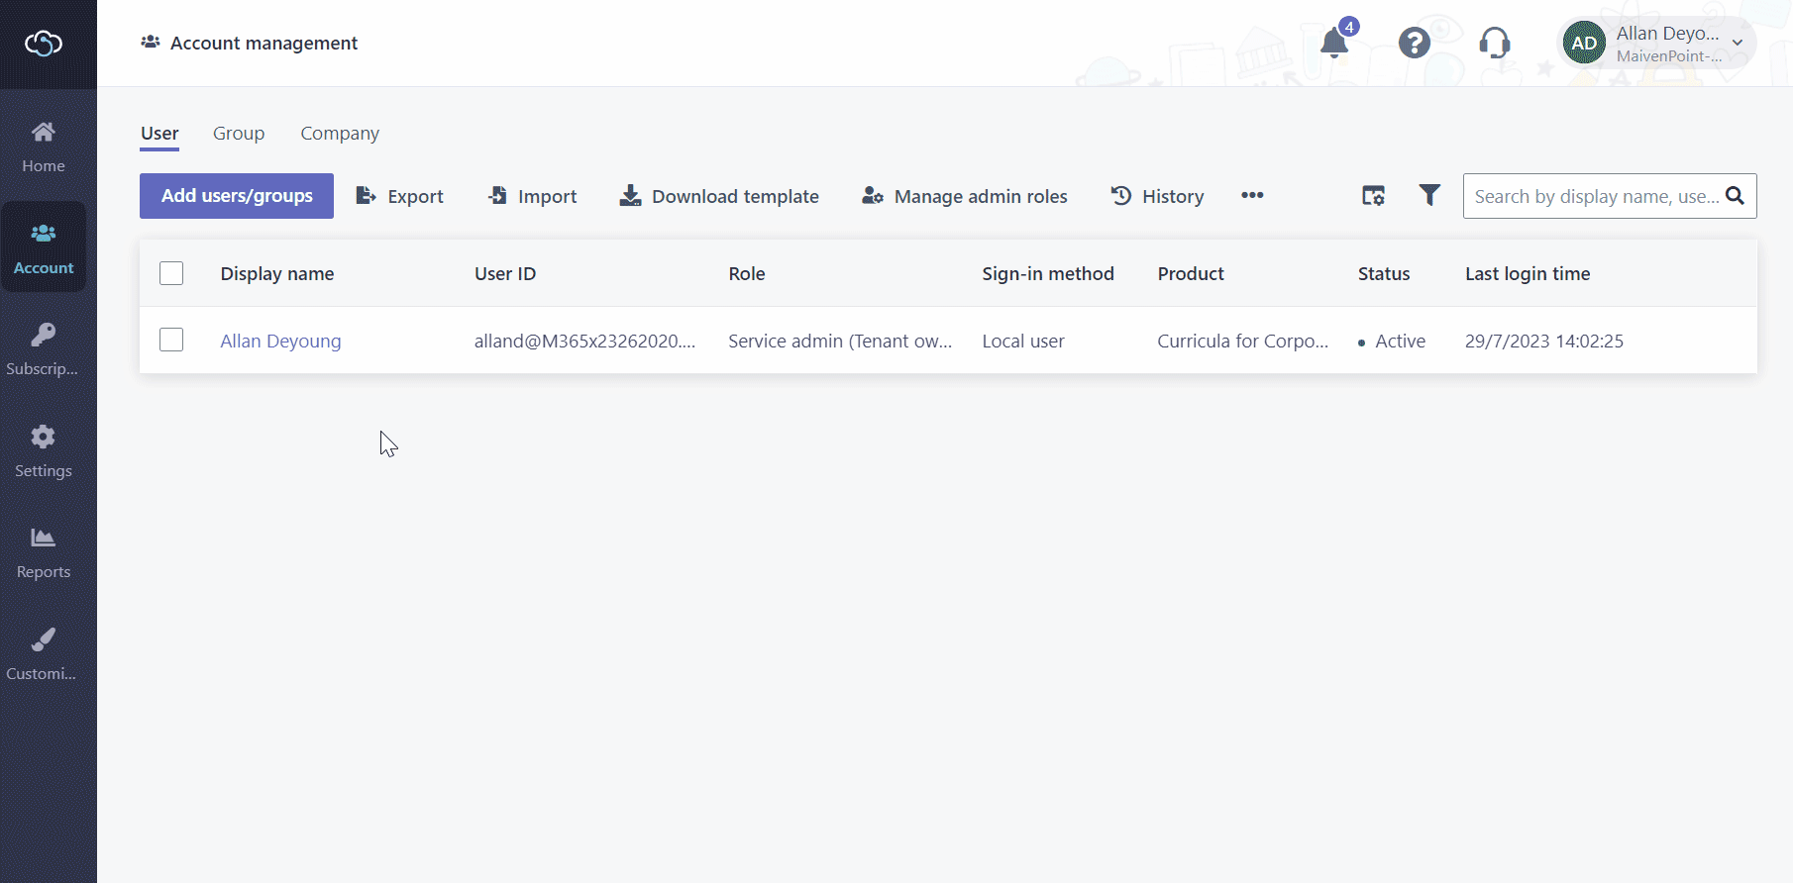Open the filter funnel icon
1793x883 pixels.
pyautogui.click(x=1429, y=196)
